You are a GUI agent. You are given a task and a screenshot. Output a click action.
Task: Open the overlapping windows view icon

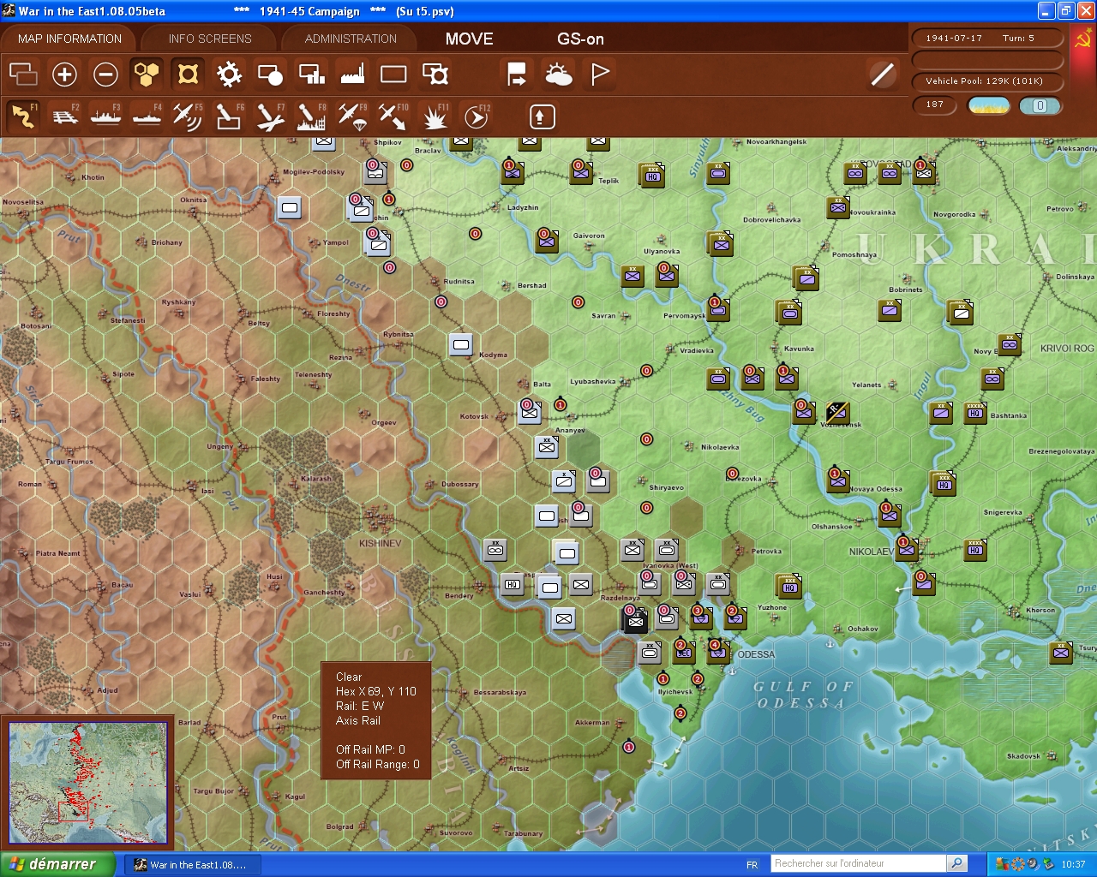pos(23,75)
